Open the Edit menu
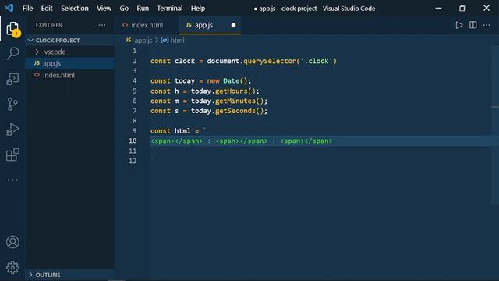 tap(47, 9)
